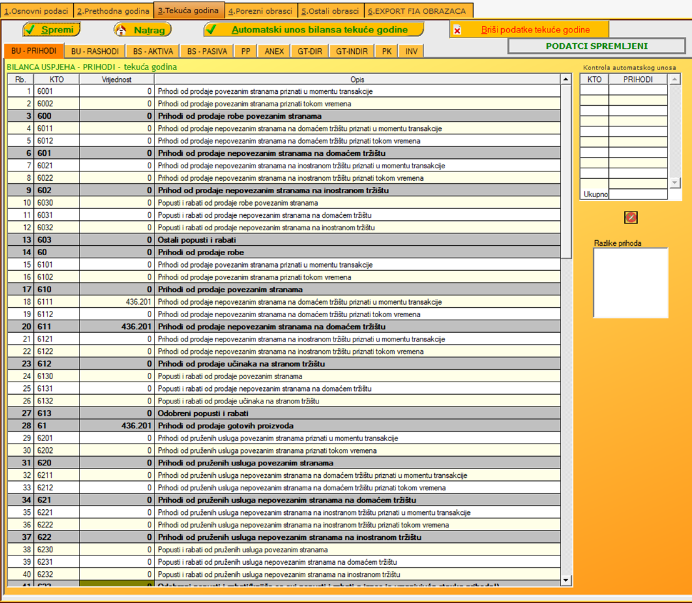The width and height of the screenshot is (692, 603).
Task: Open the BS - PASIVA sub-tab
Action: (207, 51)
